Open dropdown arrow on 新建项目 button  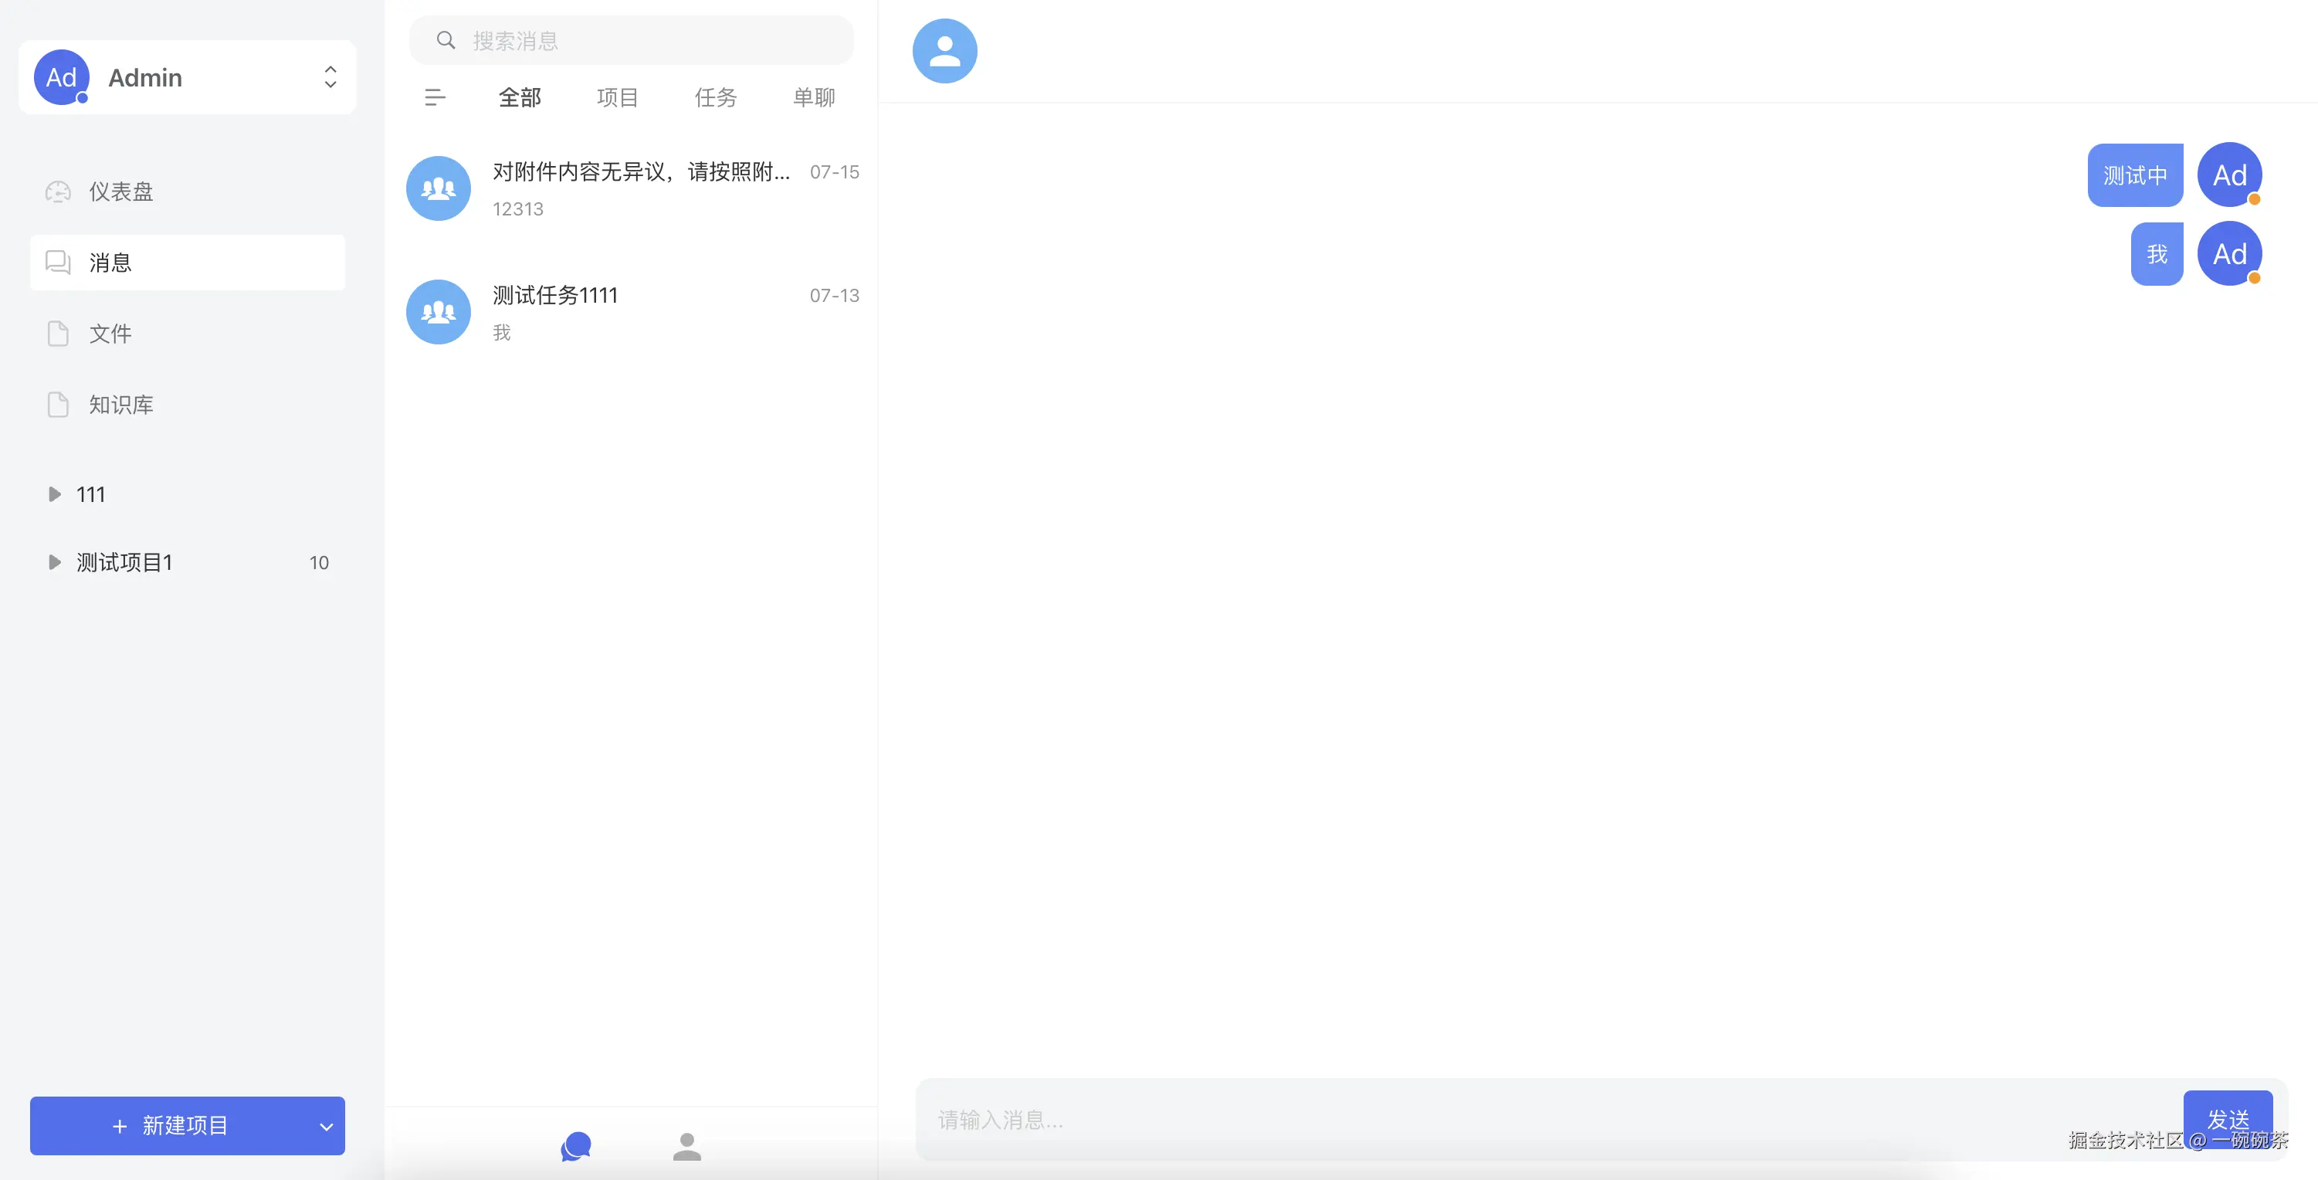coord(326,1126)
